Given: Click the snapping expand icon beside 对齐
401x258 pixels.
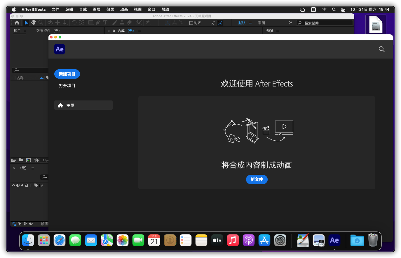Looking at the screenshot, I should 212,23.
